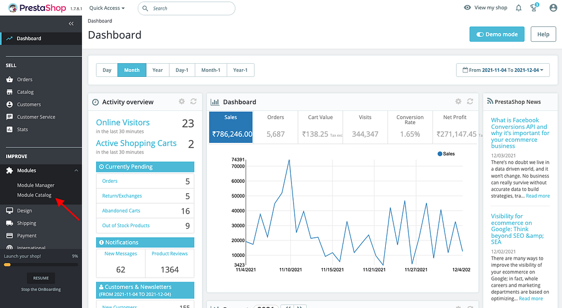562x308 pixels.
Task: Collapse the sidebar with double-chevron icon
Action: click(x=71, y=24)
